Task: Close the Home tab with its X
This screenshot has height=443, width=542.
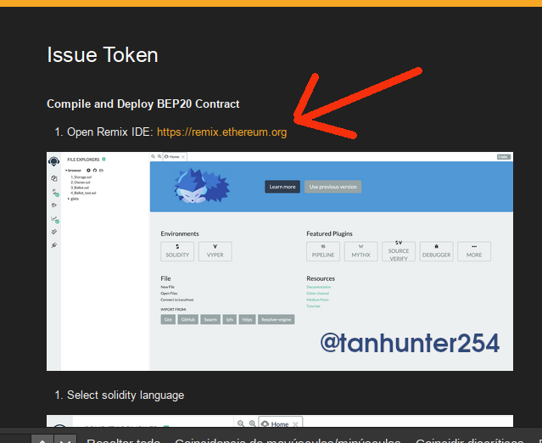Action: pyautogui.click(x=183, y=157)
